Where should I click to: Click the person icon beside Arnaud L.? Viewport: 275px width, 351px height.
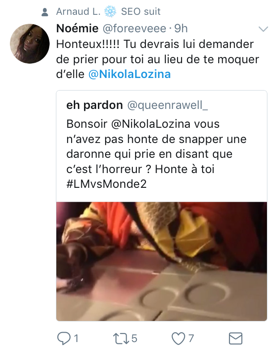45,12
